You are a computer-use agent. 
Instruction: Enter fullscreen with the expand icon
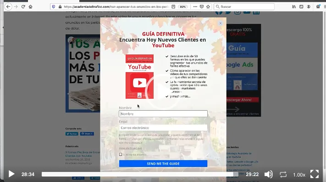click(x=315, y=174)
